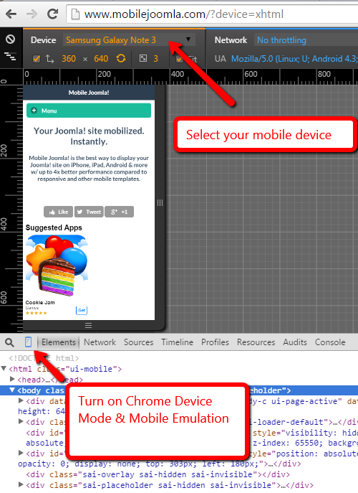
Task: Switch to the Profiles tab
Action: [215, 342]
